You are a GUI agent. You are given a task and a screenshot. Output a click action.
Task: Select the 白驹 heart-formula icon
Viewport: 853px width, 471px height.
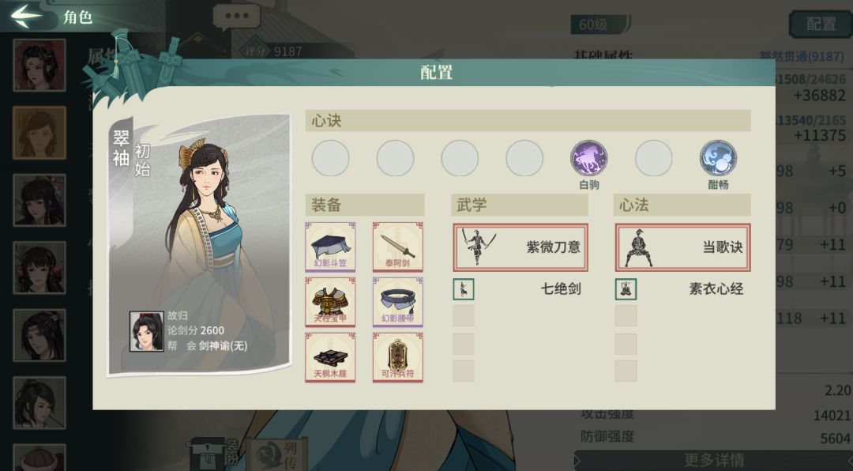point(588,158)
